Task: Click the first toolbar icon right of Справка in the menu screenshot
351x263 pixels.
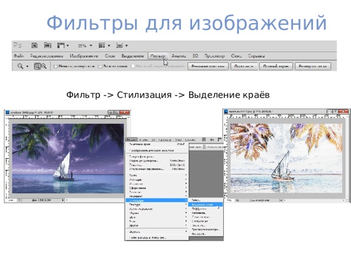Action: point(204,140)
